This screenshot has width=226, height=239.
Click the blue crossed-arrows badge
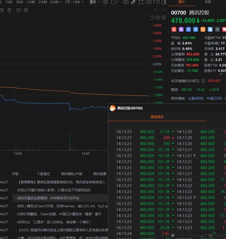coord(188,29)
